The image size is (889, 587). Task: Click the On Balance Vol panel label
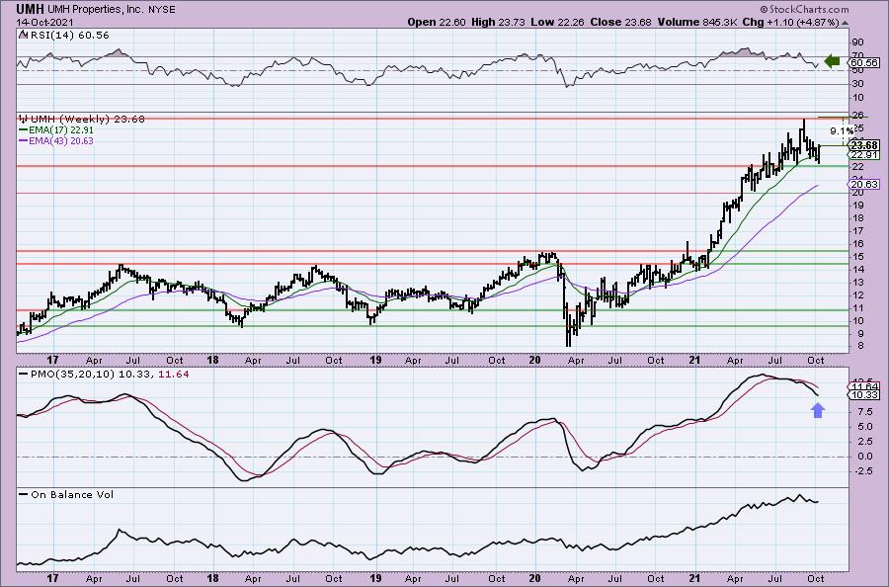click(x=67, y=494)
